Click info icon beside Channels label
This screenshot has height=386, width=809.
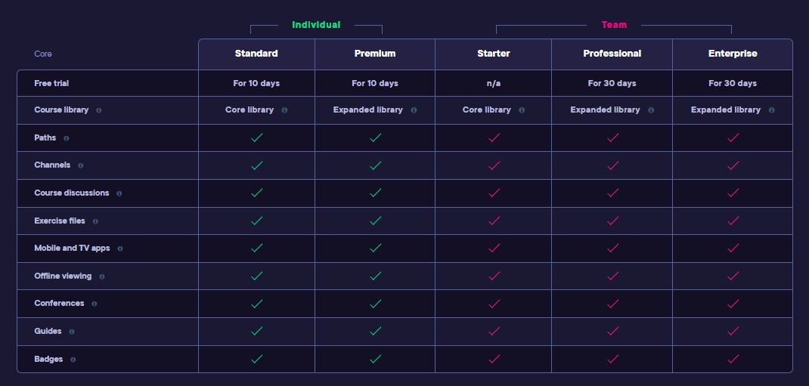[x=80, y=165]
